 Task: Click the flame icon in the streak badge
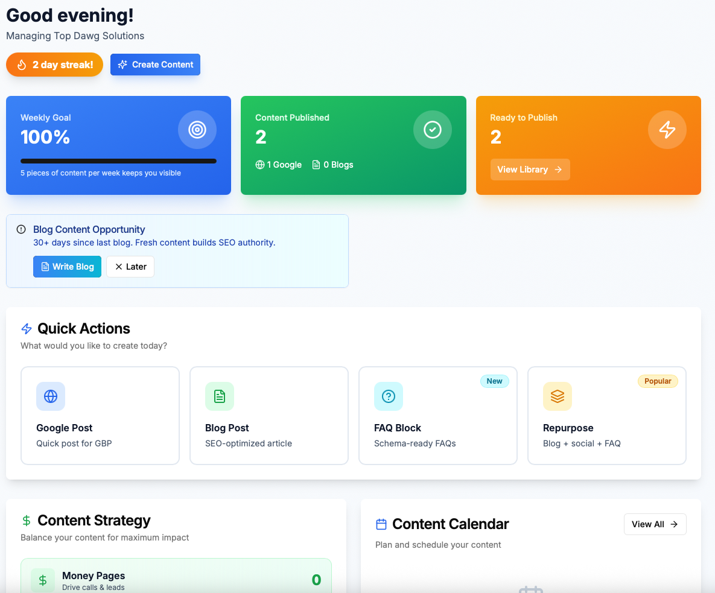(x=22, y=65)
